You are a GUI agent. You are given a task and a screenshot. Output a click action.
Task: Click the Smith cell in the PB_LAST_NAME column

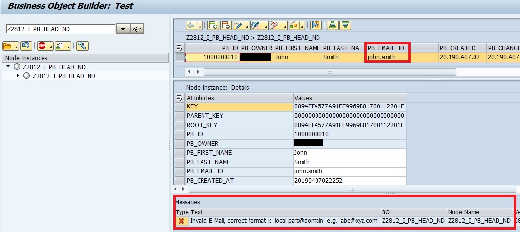(343, 57)
